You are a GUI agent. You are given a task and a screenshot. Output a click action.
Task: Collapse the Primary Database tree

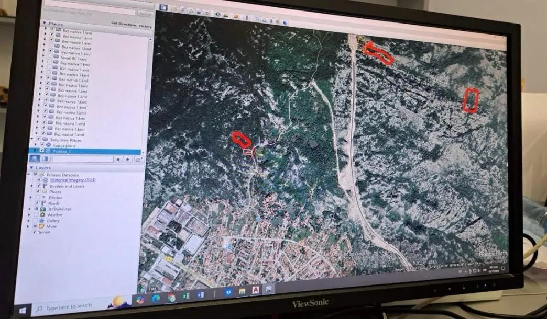(x=29, y=174)
